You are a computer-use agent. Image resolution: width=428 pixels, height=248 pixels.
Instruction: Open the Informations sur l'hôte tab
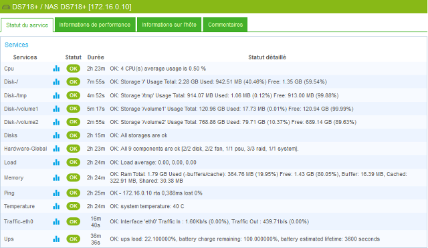169,25
